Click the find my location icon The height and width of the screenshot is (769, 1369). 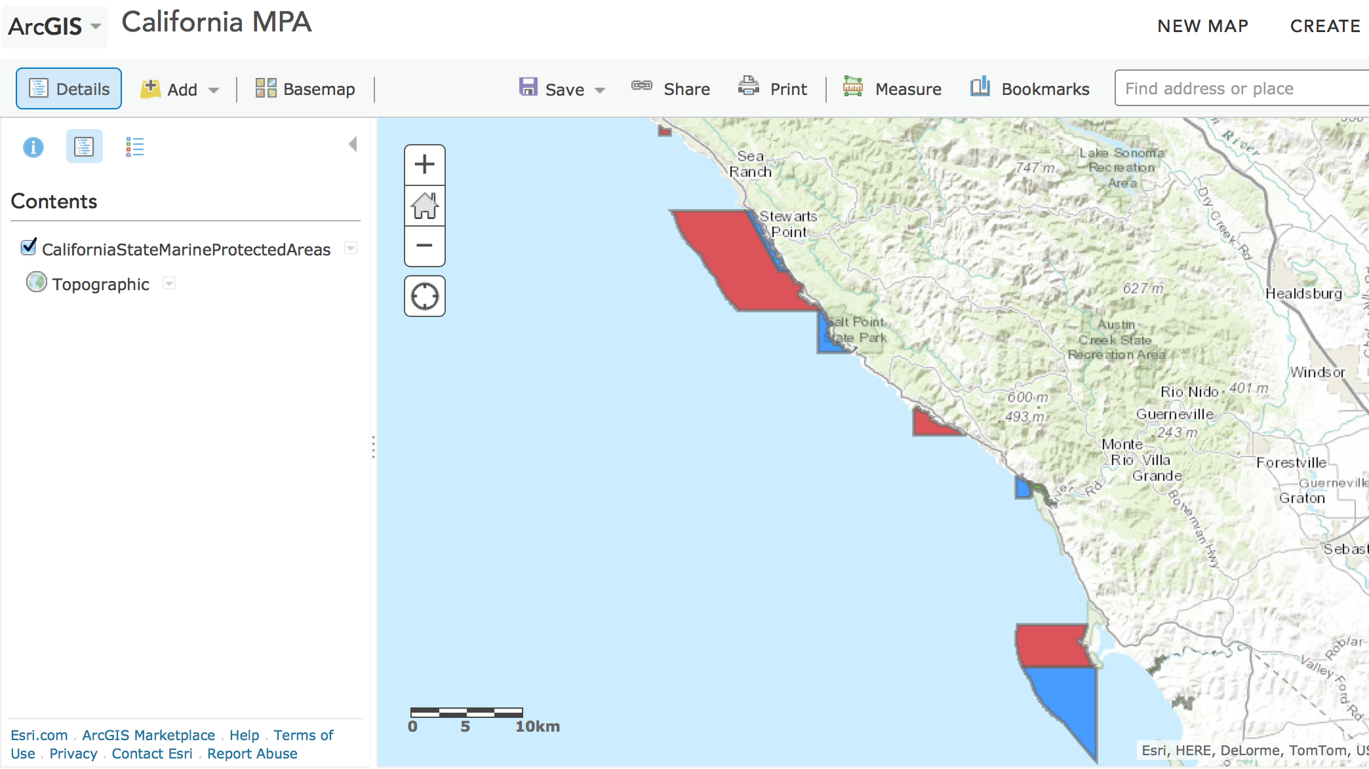[424, 296]
